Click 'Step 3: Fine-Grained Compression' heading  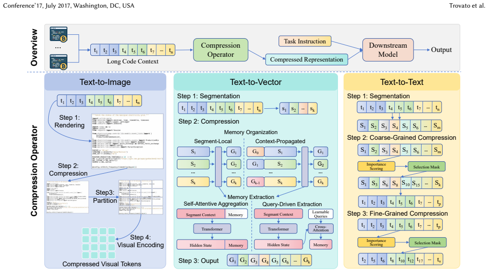[x=398, y=214]
